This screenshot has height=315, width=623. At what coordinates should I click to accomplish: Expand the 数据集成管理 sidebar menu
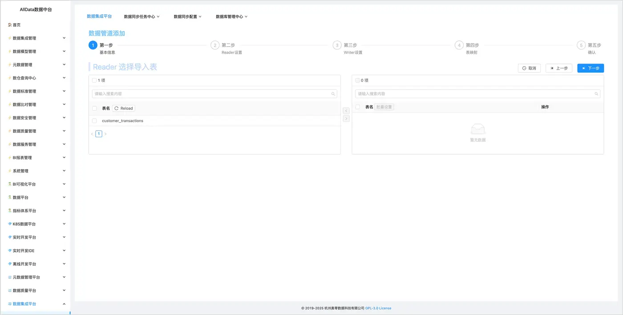pyautogui.click(x=64, y=38)
